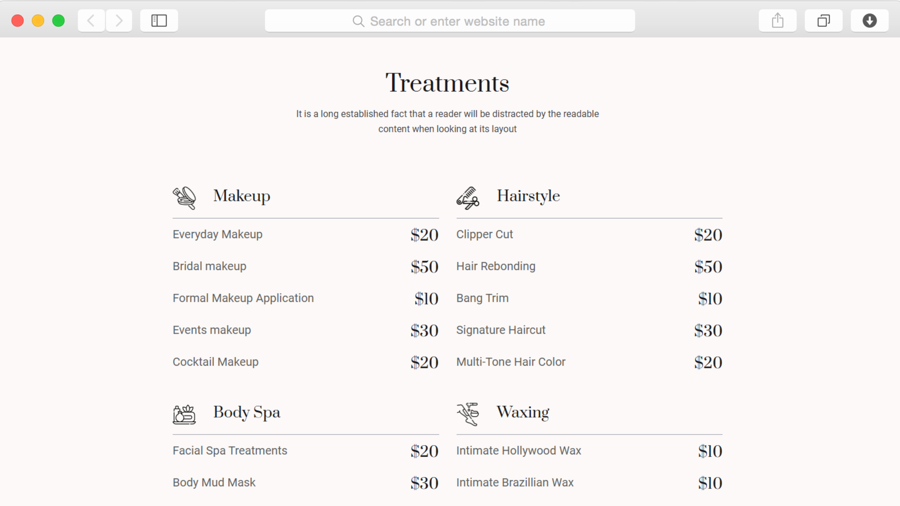Image resolution: width=900 pixels, height=506 pixels.
Task: Open the share sheet icon
Action: tap(777, 21)
